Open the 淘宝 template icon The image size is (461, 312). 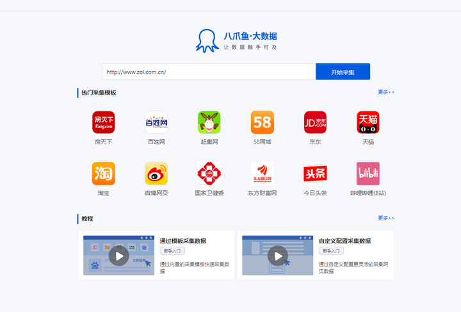click(104, 174)
